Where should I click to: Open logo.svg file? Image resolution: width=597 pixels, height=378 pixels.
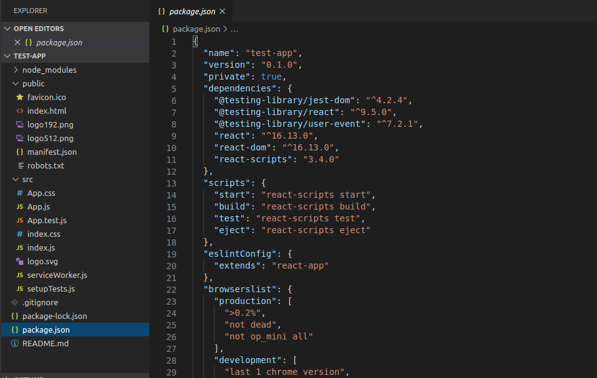coord(42,262)
